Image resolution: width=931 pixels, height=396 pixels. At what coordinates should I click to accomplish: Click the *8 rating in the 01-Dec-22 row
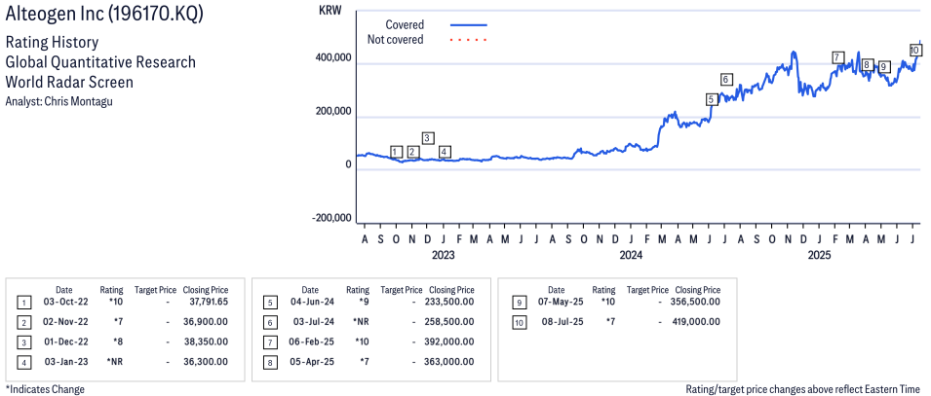[116, 342]
